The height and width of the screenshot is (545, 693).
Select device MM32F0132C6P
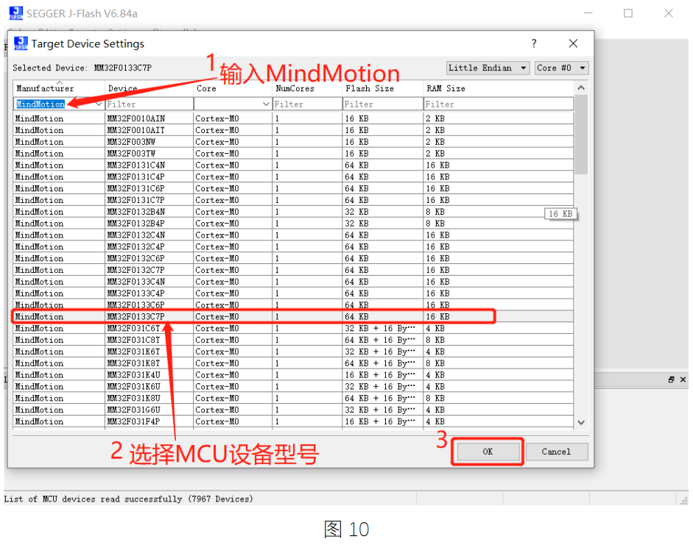point(293,258)
